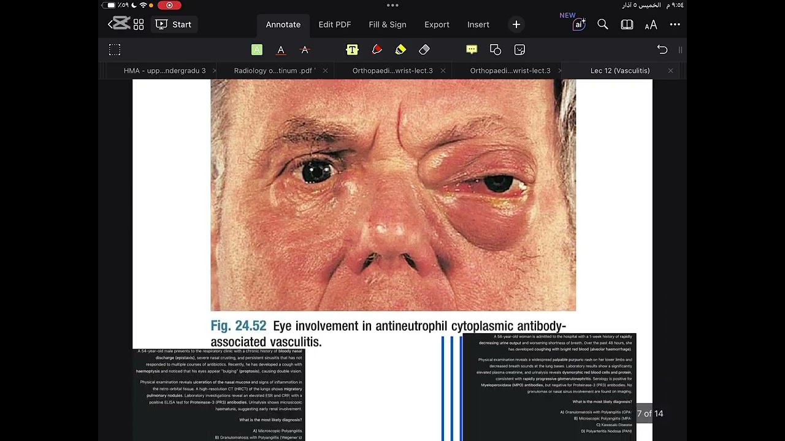Tap the 58-year-old woman case question image
Viewport: 785px width, 441px height.
coord(549,387)
